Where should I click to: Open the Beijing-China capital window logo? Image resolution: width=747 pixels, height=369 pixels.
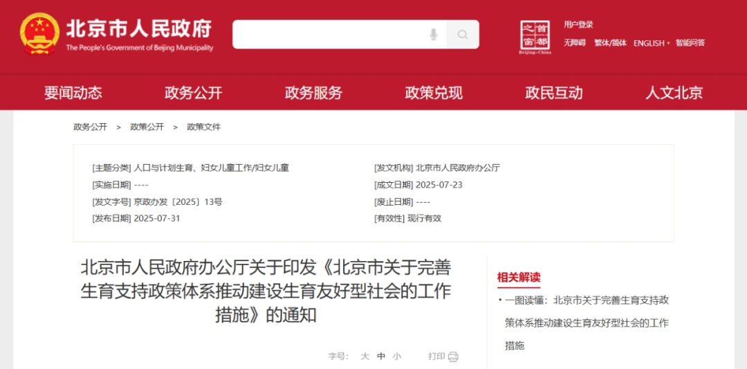(x=535, y=37)
